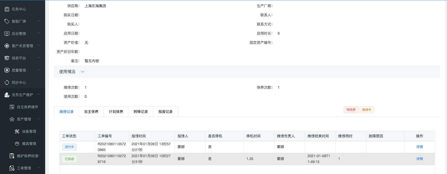Collapse the 全员生产维护 menu arrow

click(x=39, y=95)
